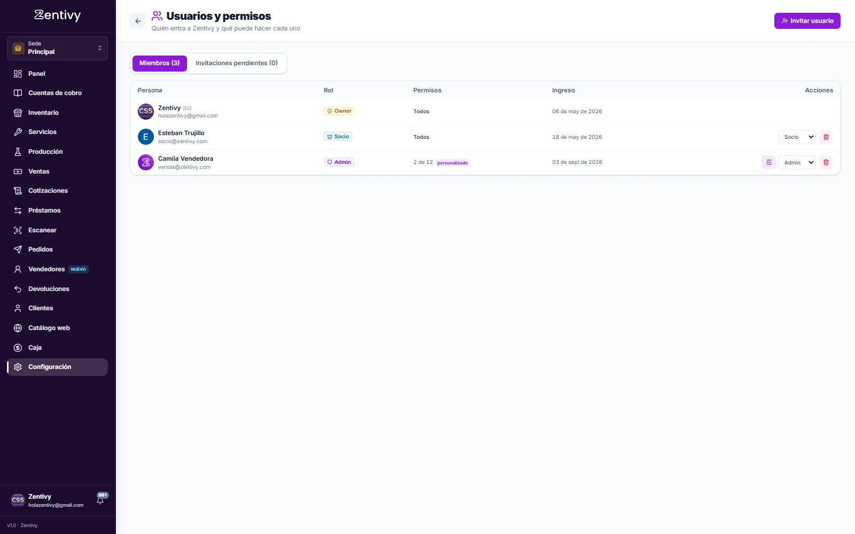Viewport: 855px width, 534px height.
Task: Go to Clientes
Action: [x=58, y=308]
